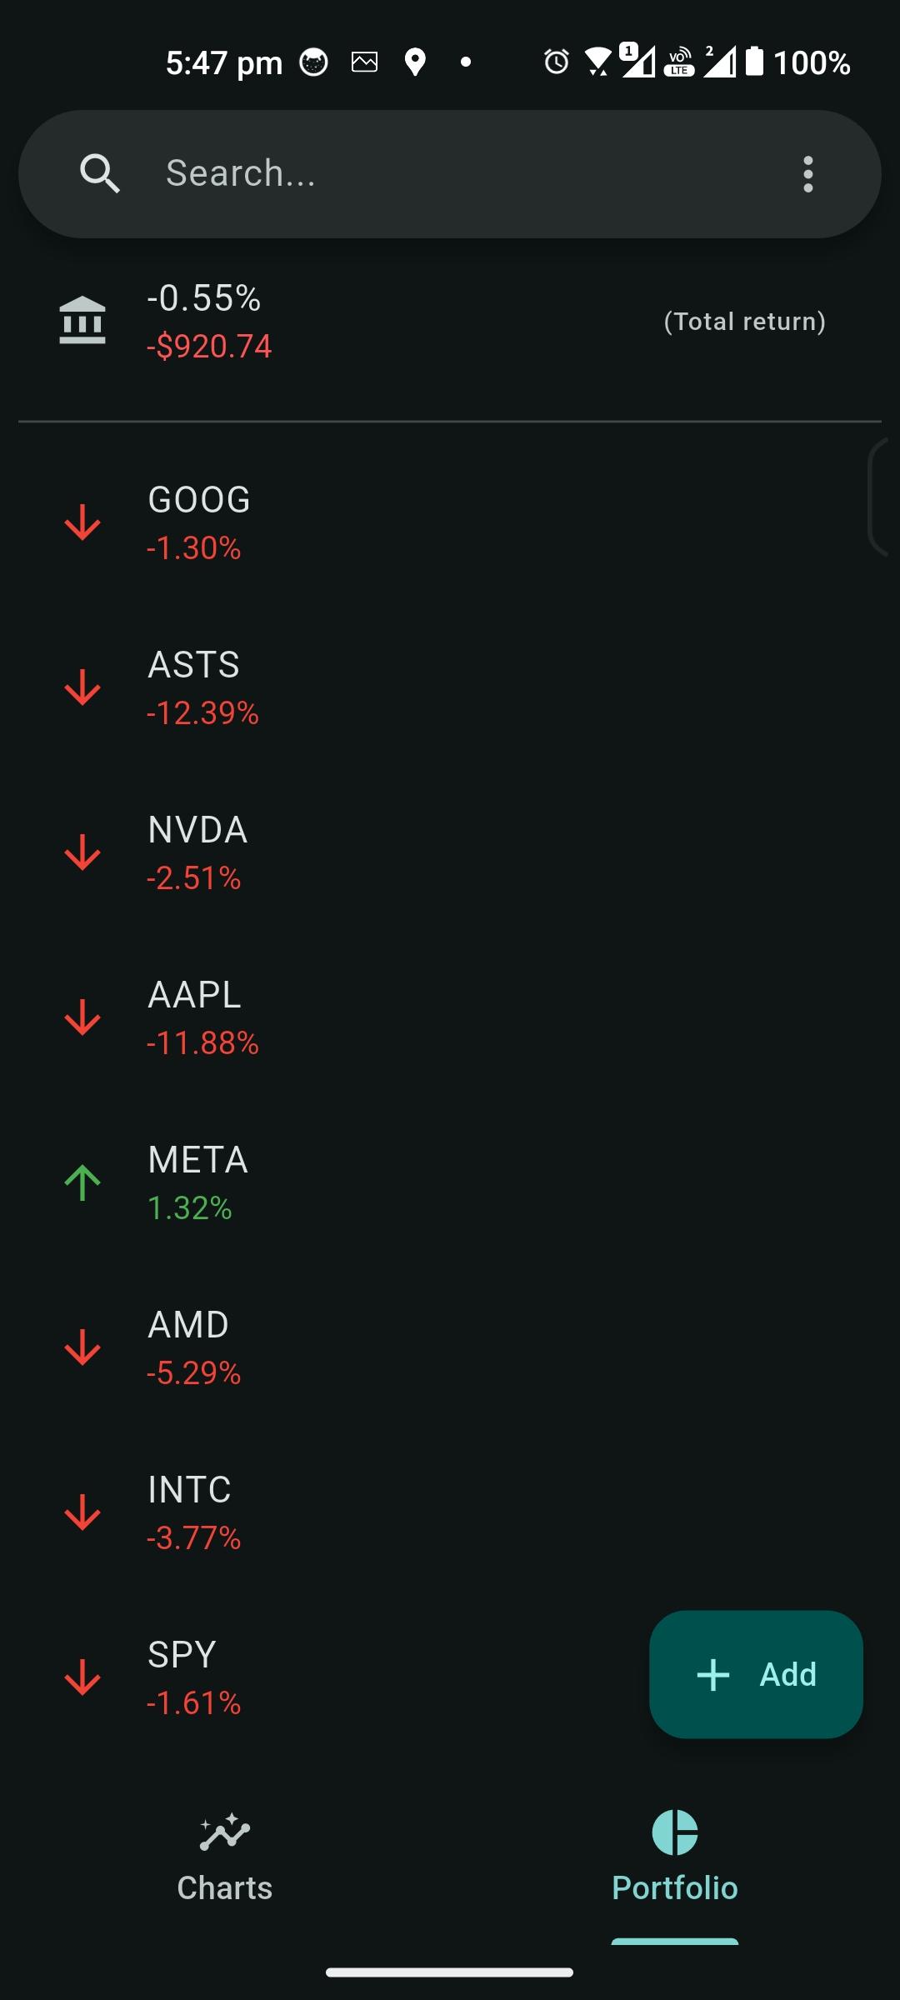Tap the Charts sparkline icon
Screen dimensions: 900x2000
point(225,1832)
